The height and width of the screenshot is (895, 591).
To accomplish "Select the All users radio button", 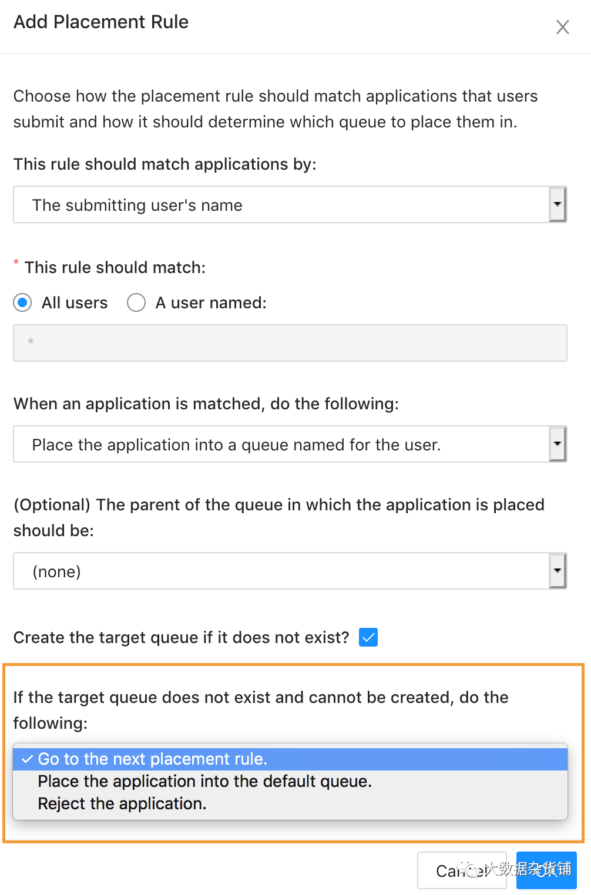I will (x=22, y=303).
